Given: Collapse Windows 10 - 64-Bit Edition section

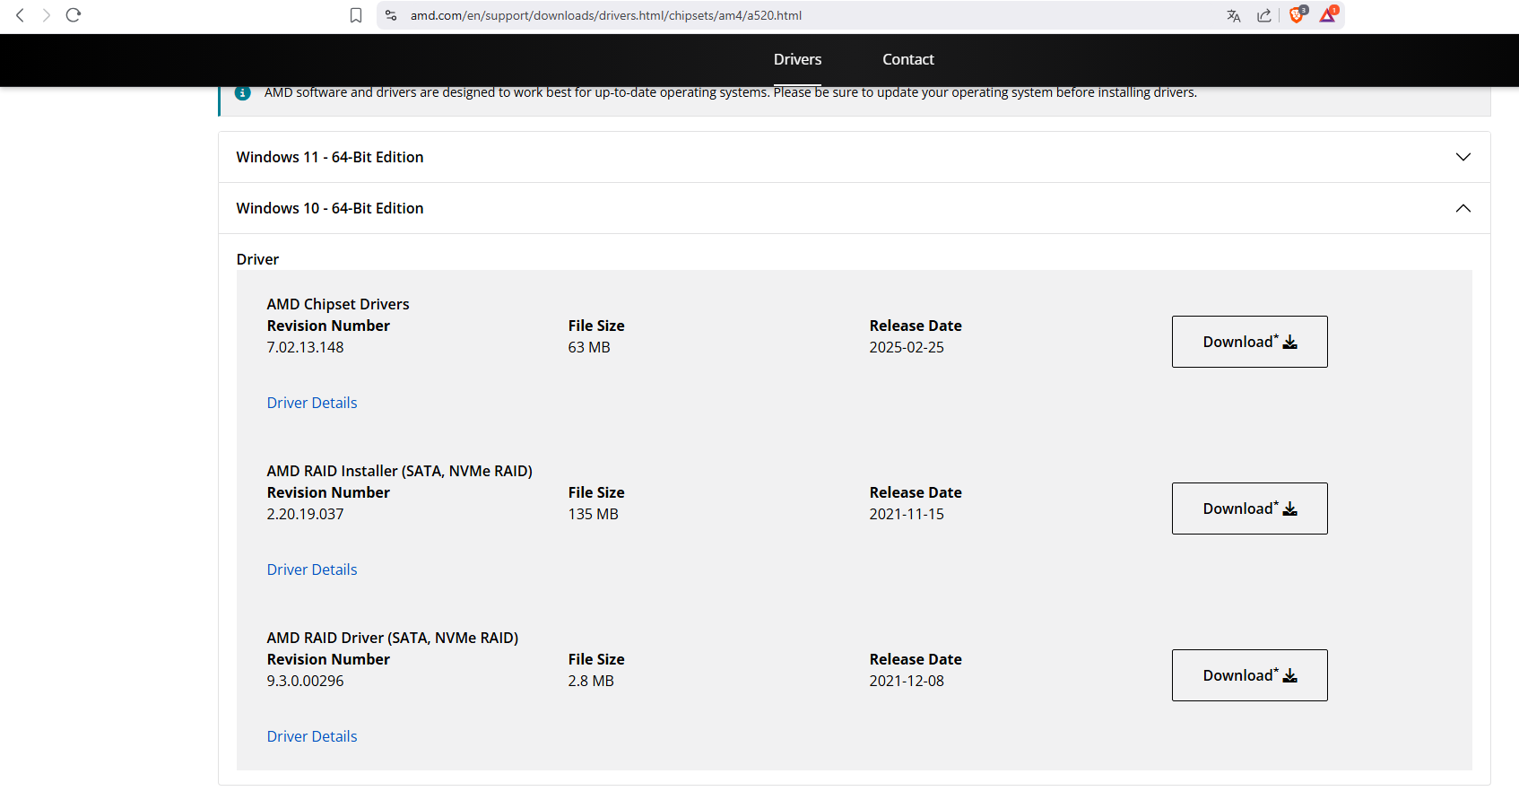Looking at the screenshot, I should click(854, 208).
